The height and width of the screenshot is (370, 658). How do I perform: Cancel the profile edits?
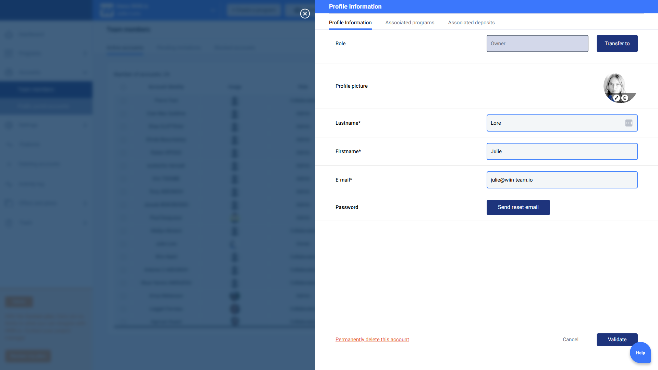click(x=570, y=340)
